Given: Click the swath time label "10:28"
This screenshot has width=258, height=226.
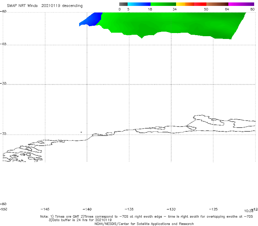Looking at the screenshot, I should (x=249, y=211).
